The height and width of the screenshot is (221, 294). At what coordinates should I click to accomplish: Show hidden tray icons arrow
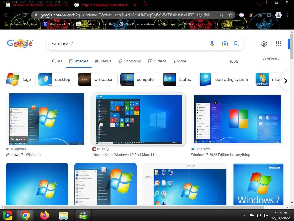tap(245, 216)
